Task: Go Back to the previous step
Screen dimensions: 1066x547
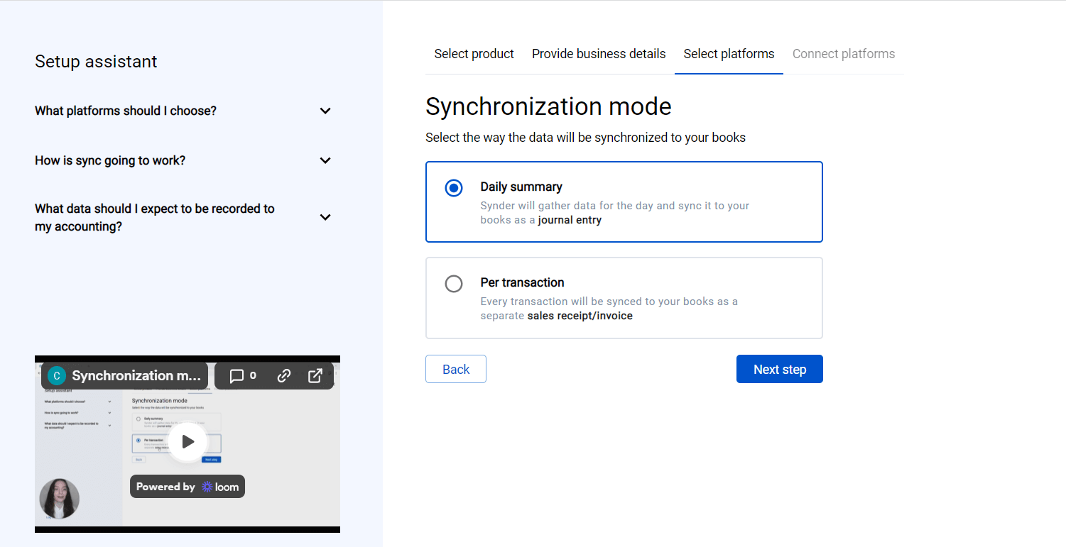Action: [455, 368]
